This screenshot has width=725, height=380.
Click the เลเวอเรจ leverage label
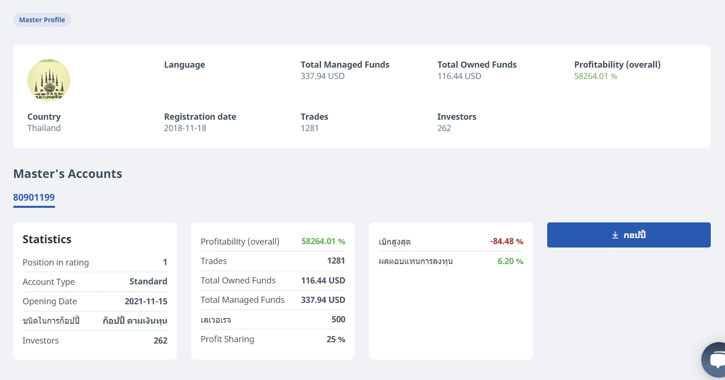pos(216,320)
